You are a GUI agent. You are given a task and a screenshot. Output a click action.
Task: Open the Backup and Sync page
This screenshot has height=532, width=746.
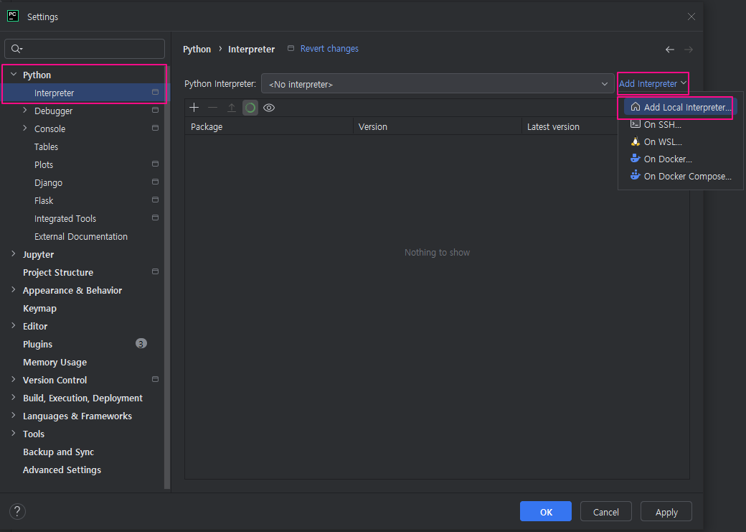point(59,452)
